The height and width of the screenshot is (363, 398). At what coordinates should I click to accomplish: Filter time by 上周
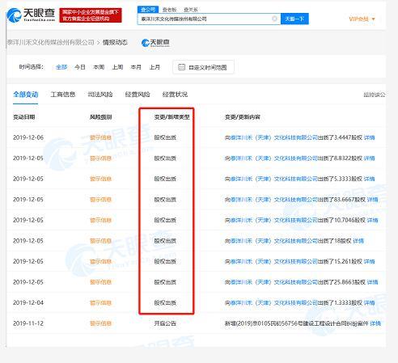click(x=117, y=67)
